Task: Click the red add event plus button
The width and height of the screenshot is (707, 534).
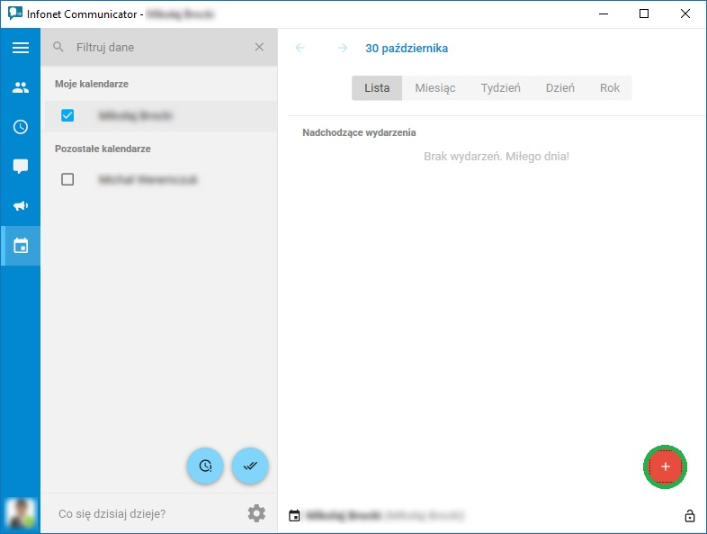Action: [665, 466]
